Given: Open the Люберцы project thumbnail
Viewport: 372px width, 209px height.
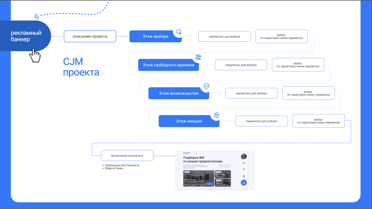Looking at the screenshot, I should point(223,183).
